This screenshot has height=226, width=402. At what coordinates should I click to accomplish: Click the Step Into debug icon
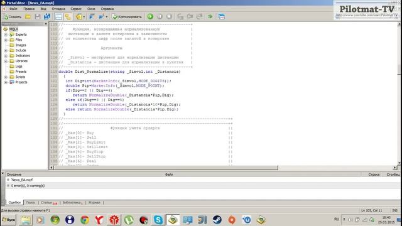(x=180, y=17)
